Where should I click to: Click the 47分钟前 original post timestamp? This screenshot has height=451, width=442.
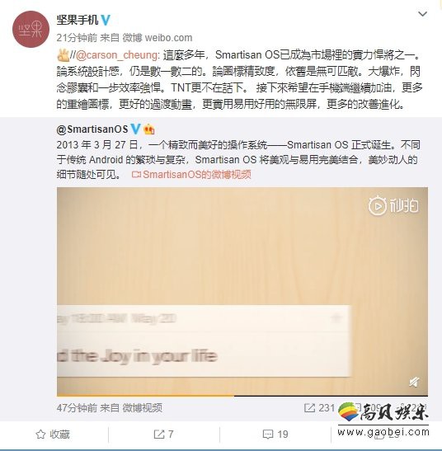77,407
